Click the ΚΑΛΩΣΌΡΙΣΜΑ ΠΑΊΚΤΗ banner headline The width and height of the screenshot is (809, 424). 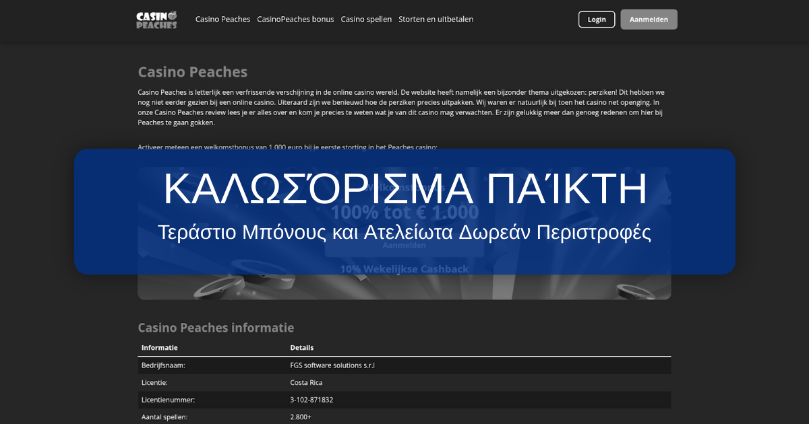[x=405, y=189]
